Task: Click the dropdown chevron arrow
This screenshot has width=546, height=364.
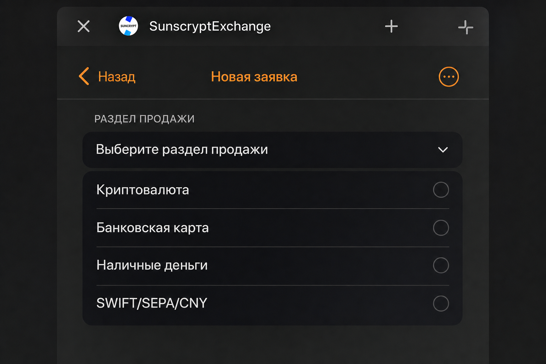Action: 443,150
